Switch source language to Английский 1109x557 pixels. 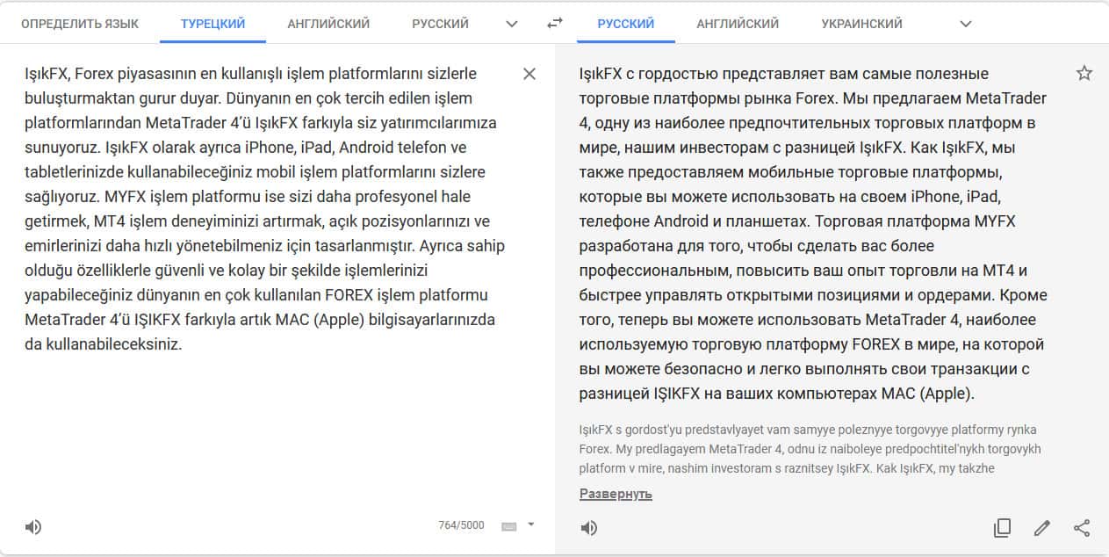coord(328,24)
